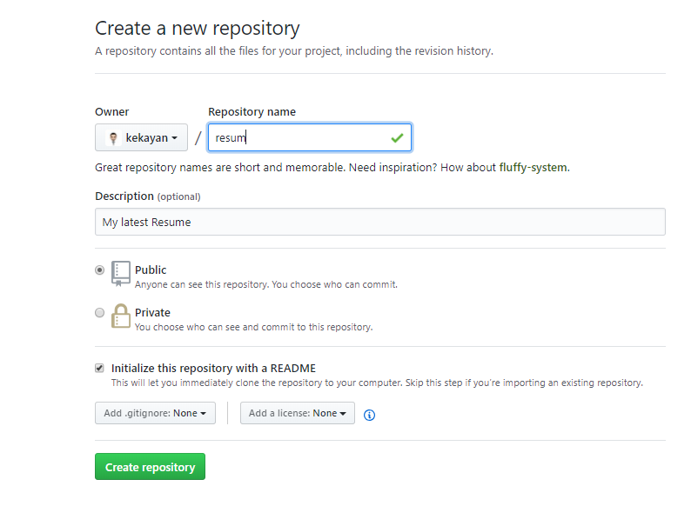The image size is (698, 506).
Task: Click the kekayan user avatar icon
Action: [x=113, y=138]
